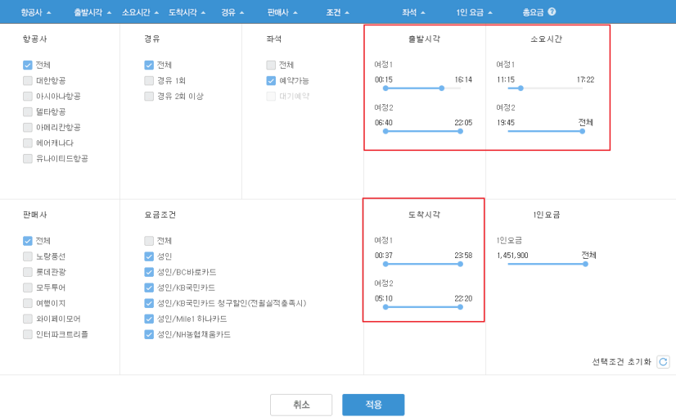The image size is (676, 417).
Task: Uncheck 성인/KB국민카드 청구할인 fare condition
Action: coord(149,303)
